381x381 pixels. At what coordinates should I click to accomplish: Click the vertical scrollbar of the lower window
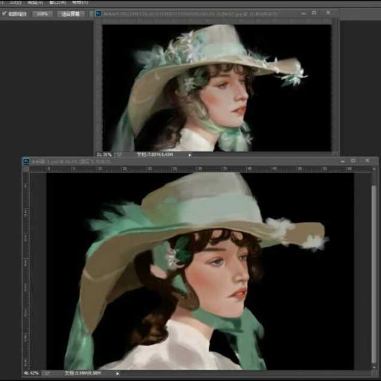[x=374, y=274]
